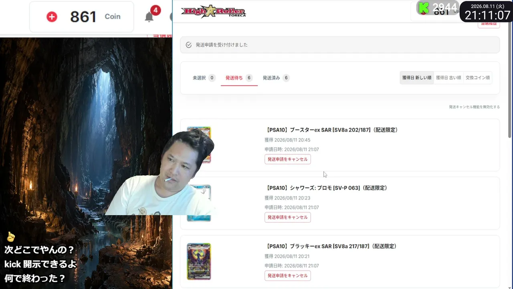Click the ブラッキーex SAR card thumbnail
The image size is (513, 289).
(x=199, y=261)
